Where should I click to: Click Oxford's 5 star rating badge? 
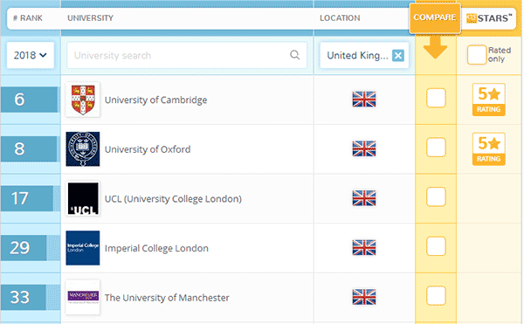click(488, 149)
